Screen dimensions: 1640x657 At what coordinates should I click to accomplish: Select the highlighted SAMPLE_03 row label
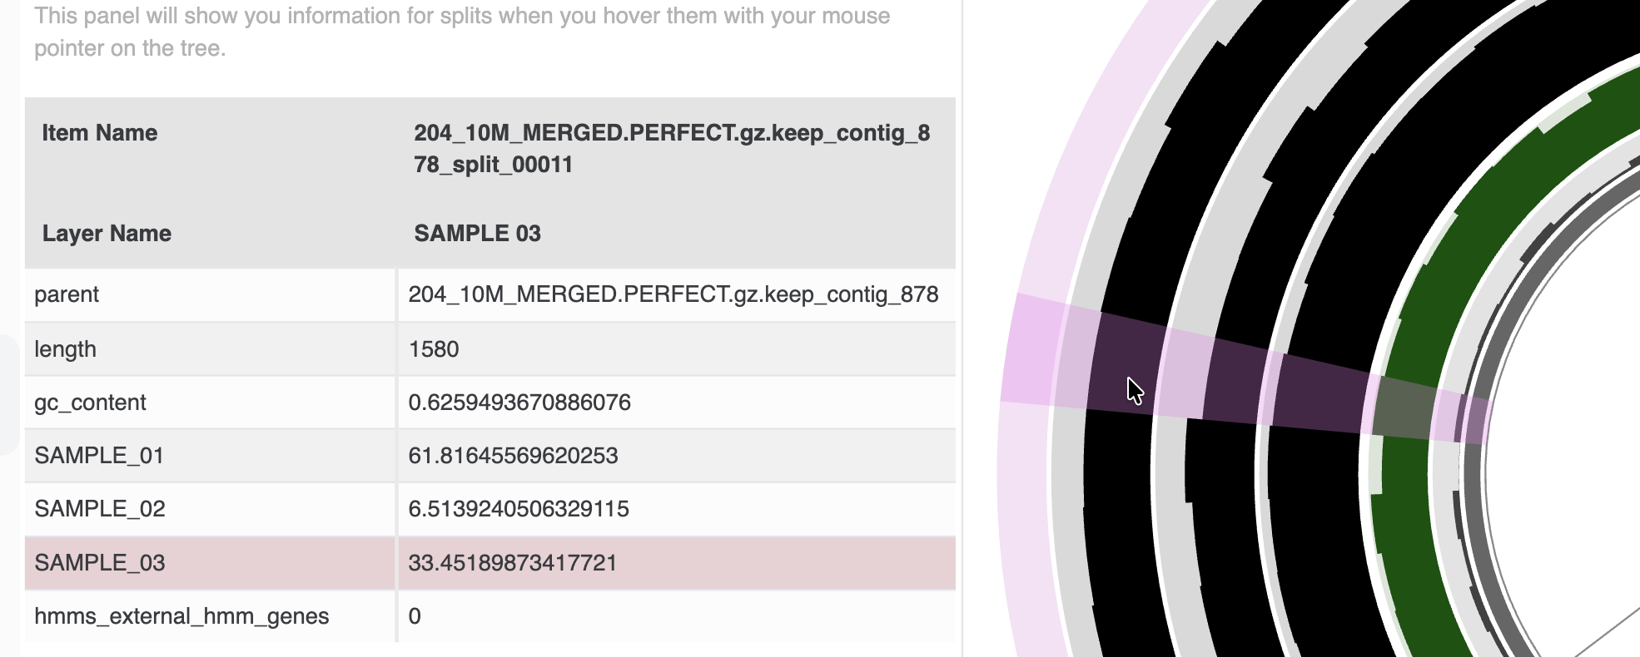tap(100, 563)
